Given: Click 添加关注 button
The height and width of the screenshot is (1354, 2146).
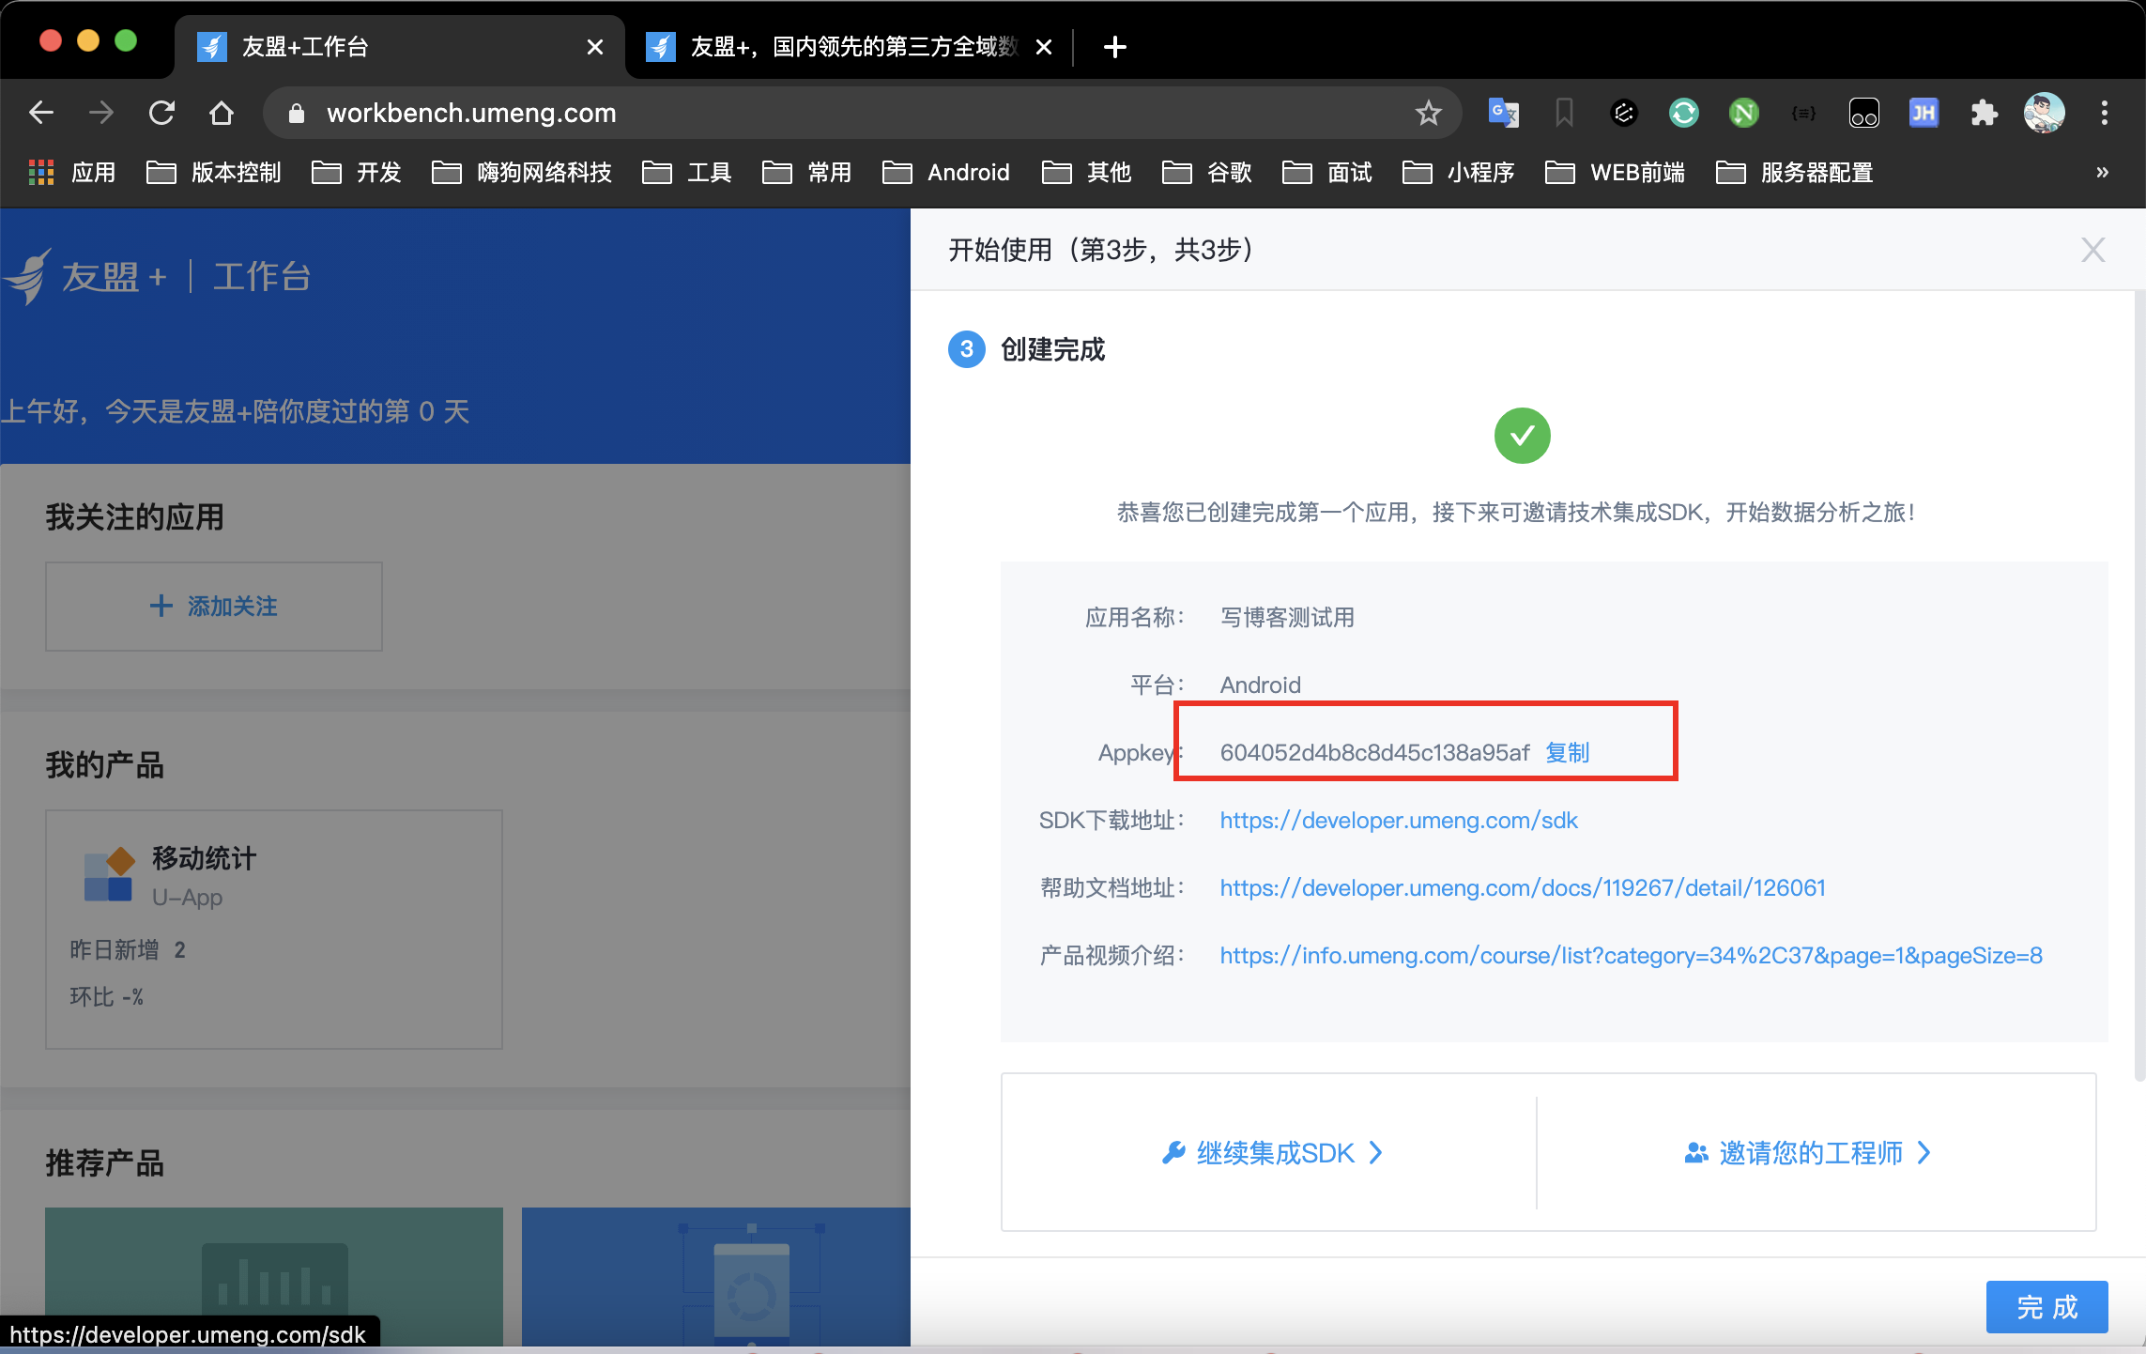Looking at the screenshot, I should [x=214, y=607].
